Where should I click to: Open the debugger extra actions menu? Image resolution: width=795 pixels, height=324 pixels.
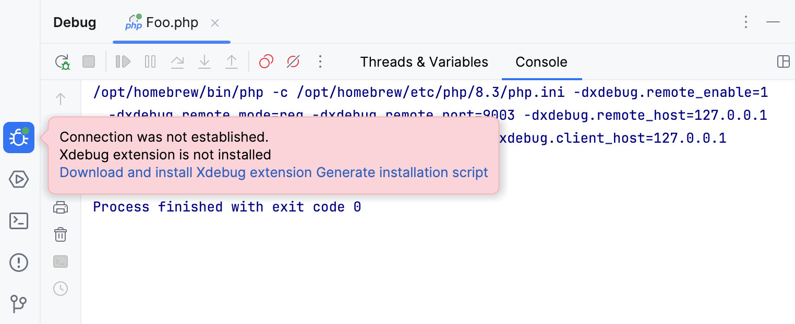[x=320, y=61]
